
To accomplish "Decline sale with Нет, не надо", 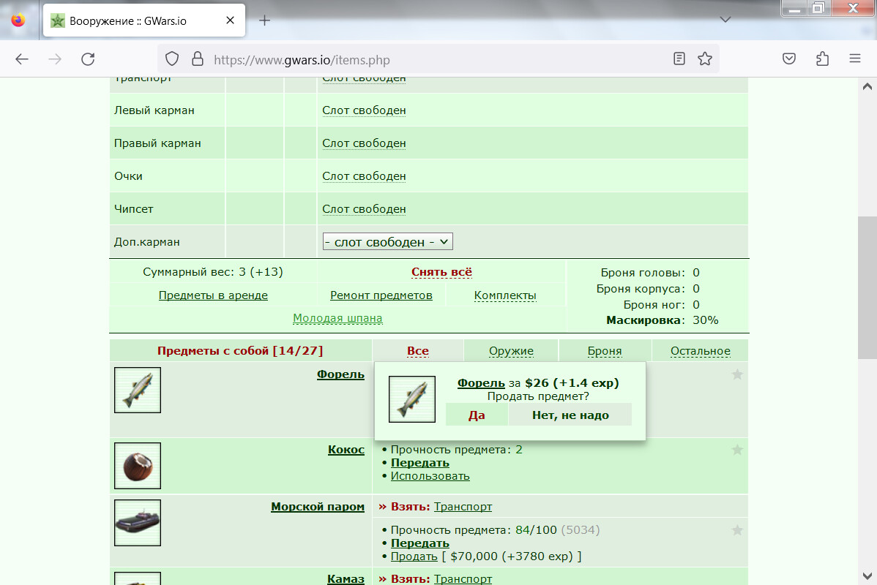I will point(570,415).
